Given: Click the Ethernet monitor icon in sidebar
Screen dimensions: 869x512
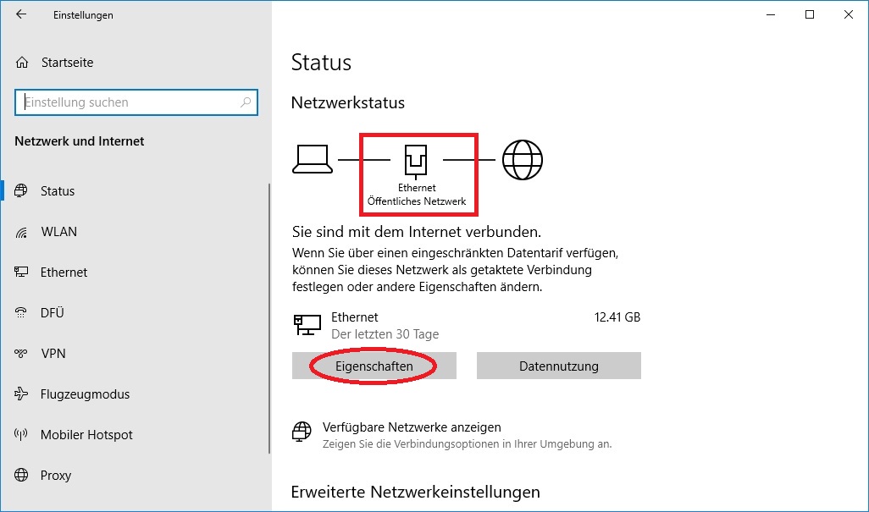Looking at the screenshot, I should pos(22,273).
